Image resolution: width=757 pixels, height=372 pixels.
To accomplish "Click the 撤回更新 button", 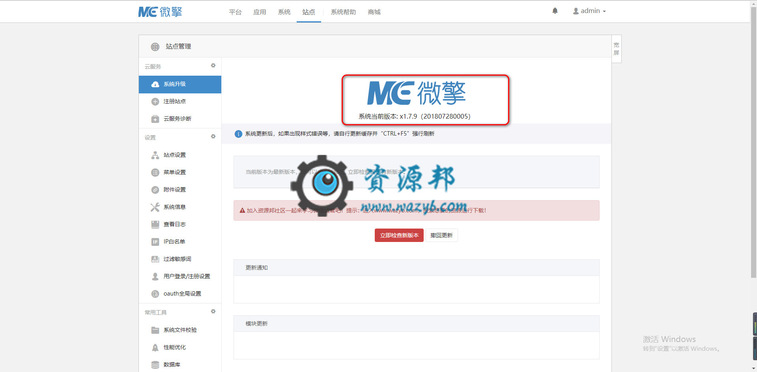I will (x=442, y=235).
